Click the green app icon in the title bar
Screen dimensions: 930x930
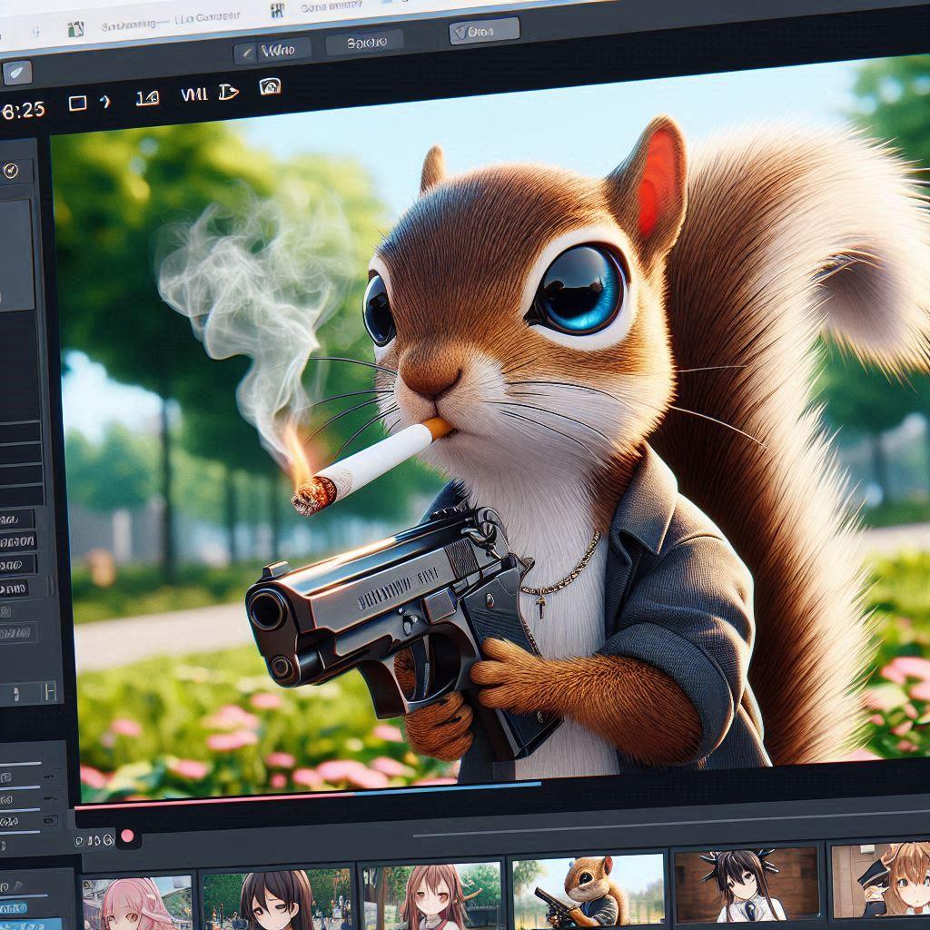point(77,26)
